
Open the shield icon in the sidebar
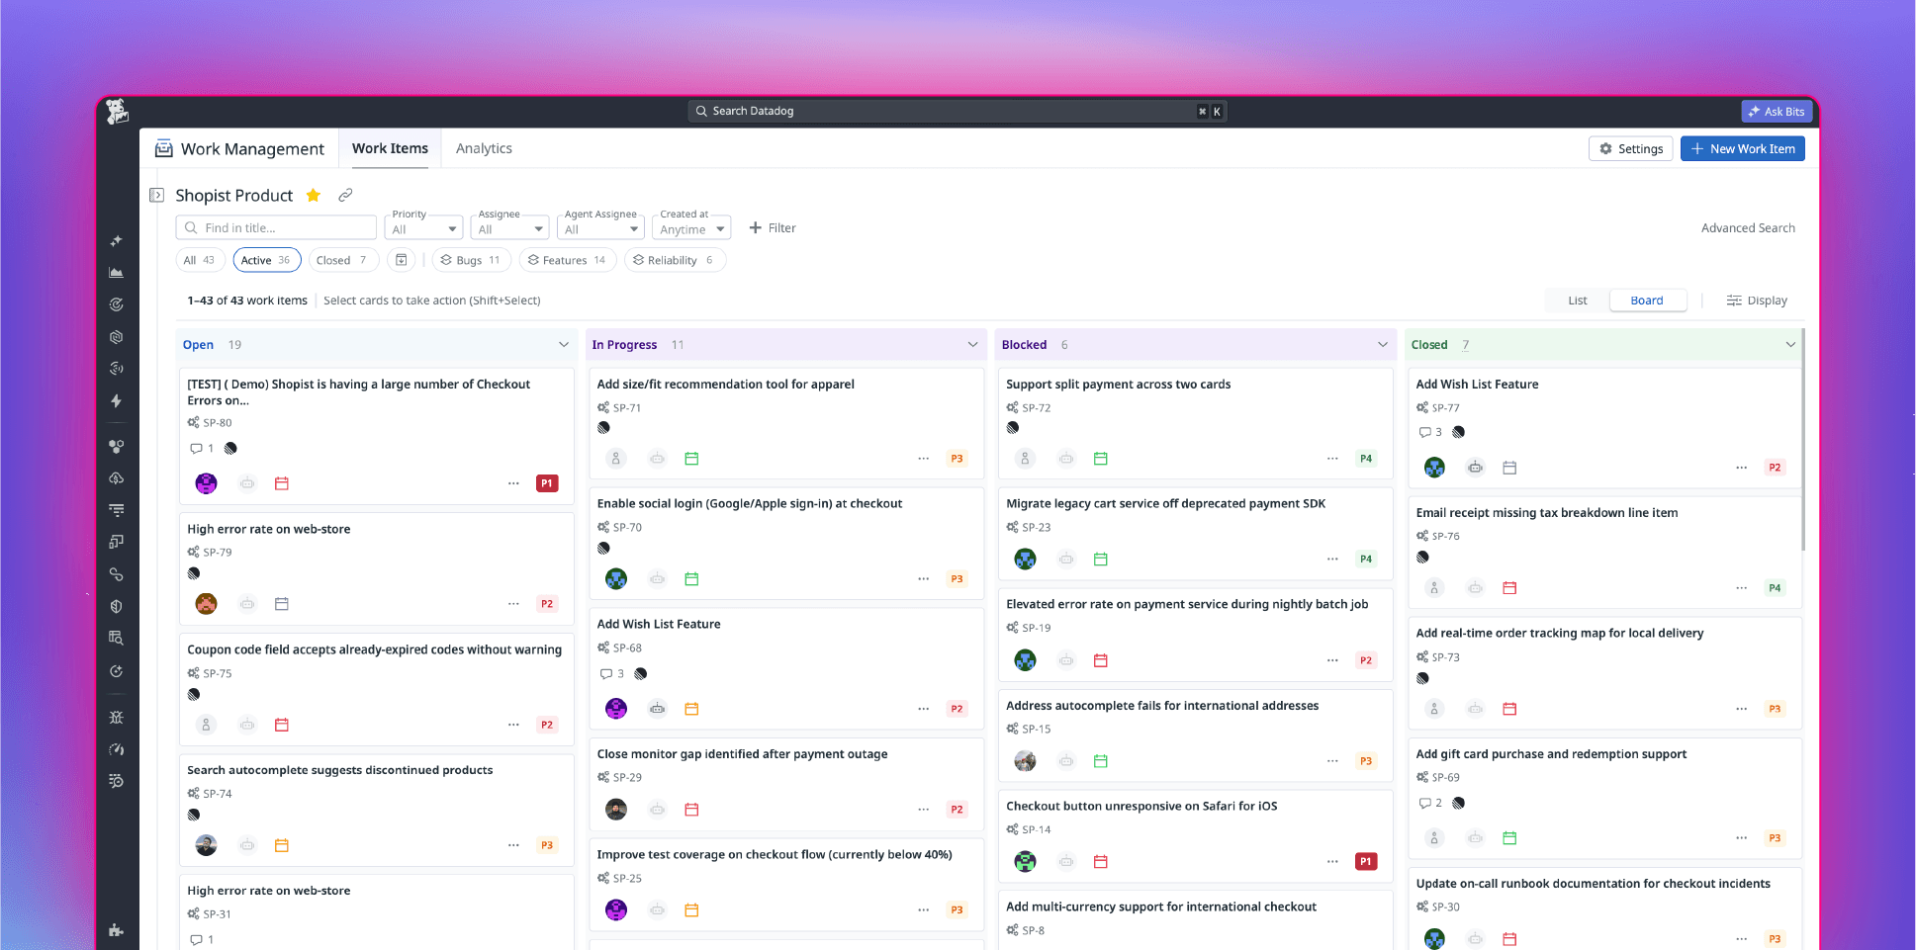[117, 606]
